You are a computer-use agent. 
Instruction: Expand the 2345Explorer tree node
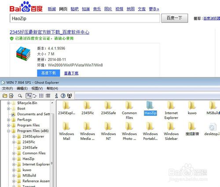pos(14,136)
